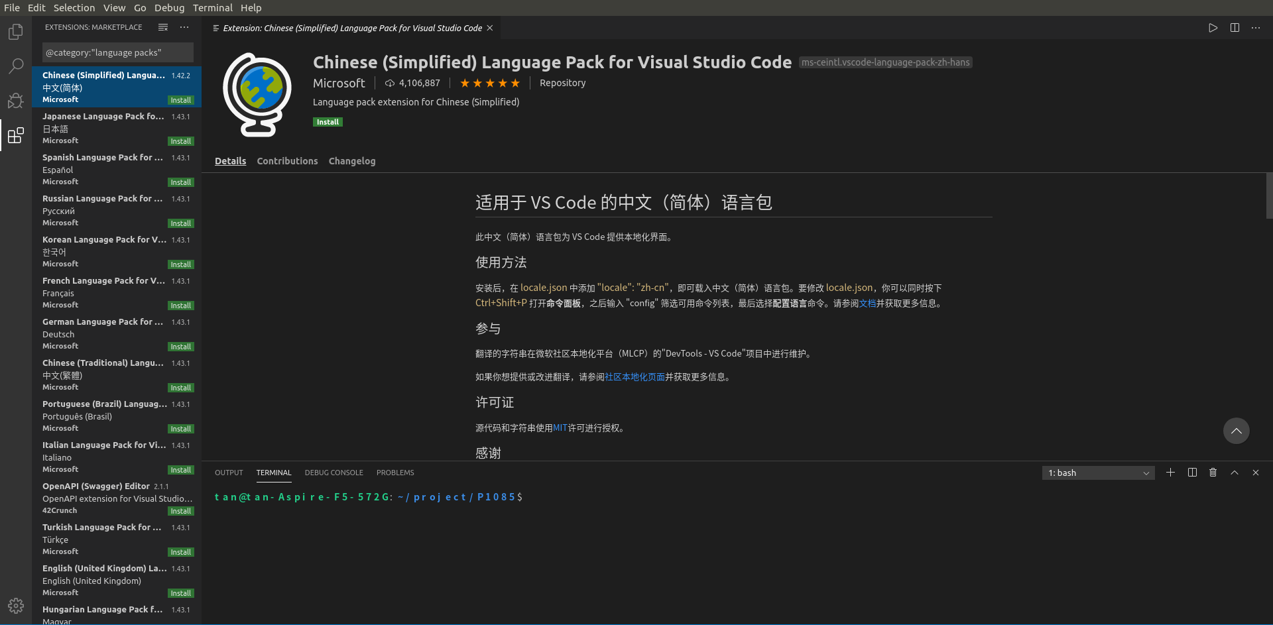
Task: Open the terminal selector showing 1: bash
Action: click(1097, 473)
